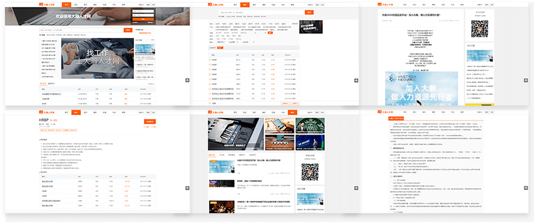Focus the password field in the homepage login box
The image size is (534, 222).
143,15
